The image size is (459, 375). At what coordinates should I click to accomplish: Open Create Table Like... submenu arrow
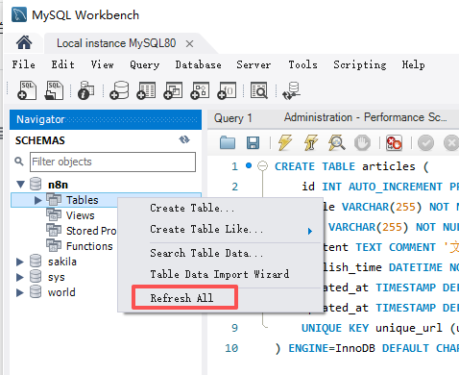pos(309,231)
